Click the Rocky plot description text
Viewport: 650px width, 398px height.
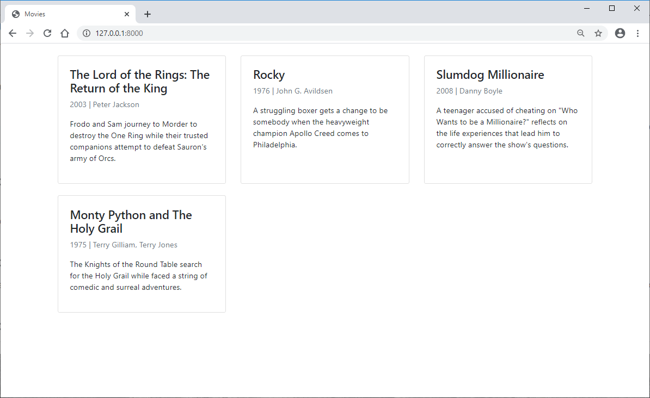(x=321, y=128)
